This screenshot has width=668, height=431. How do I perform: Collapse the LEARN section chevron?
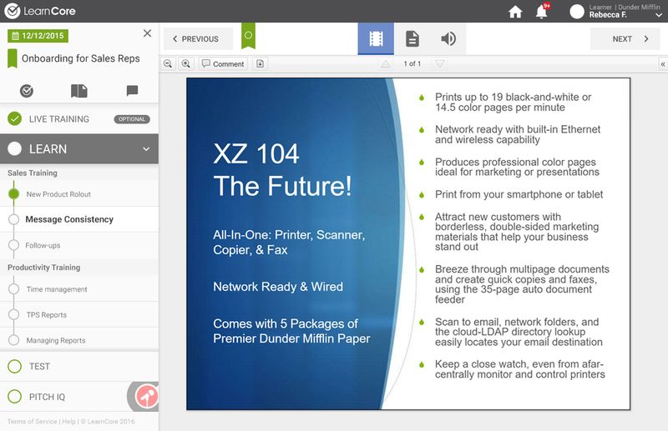point(146,149)
